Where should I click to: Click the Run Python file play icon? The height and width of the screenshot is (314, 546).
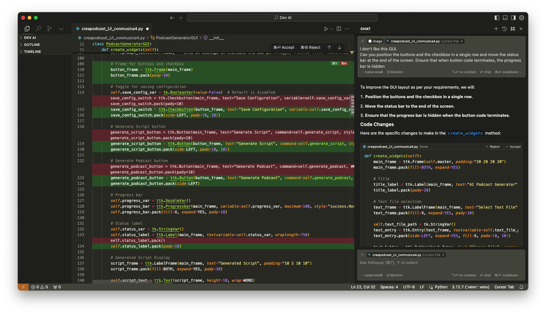[x=326, y=29]
